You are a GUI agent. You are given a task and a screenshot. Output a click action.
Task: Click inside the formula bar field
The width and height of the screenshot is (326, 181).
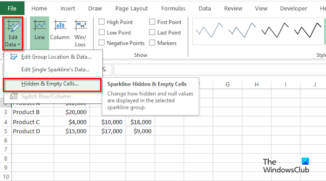220,70
